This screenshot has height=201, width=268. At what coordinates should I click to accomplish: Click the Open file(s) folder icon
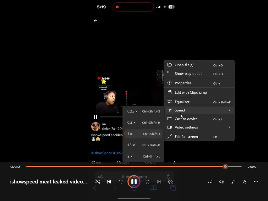pos(169,65)
